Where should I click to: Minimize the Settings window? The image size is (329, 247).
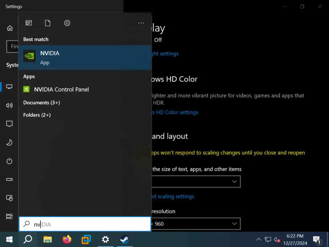coord(285,6)
